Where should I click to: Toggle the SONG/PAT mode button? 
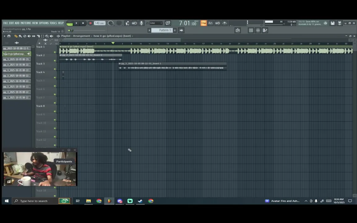pos(69,23)
